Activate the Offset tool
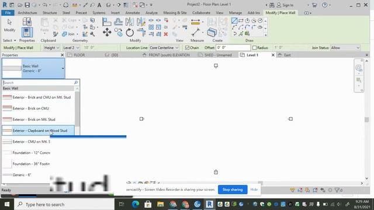The width and height of the screenshot is (374, 210). (118, 22)
